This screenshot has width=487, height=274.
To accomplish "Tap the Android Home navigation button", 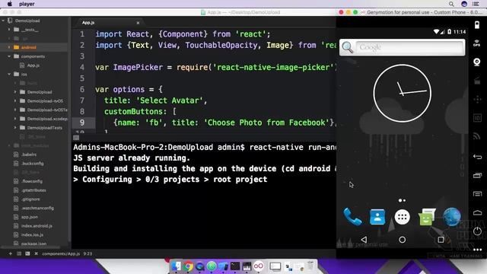I will [x=403, y=240].
